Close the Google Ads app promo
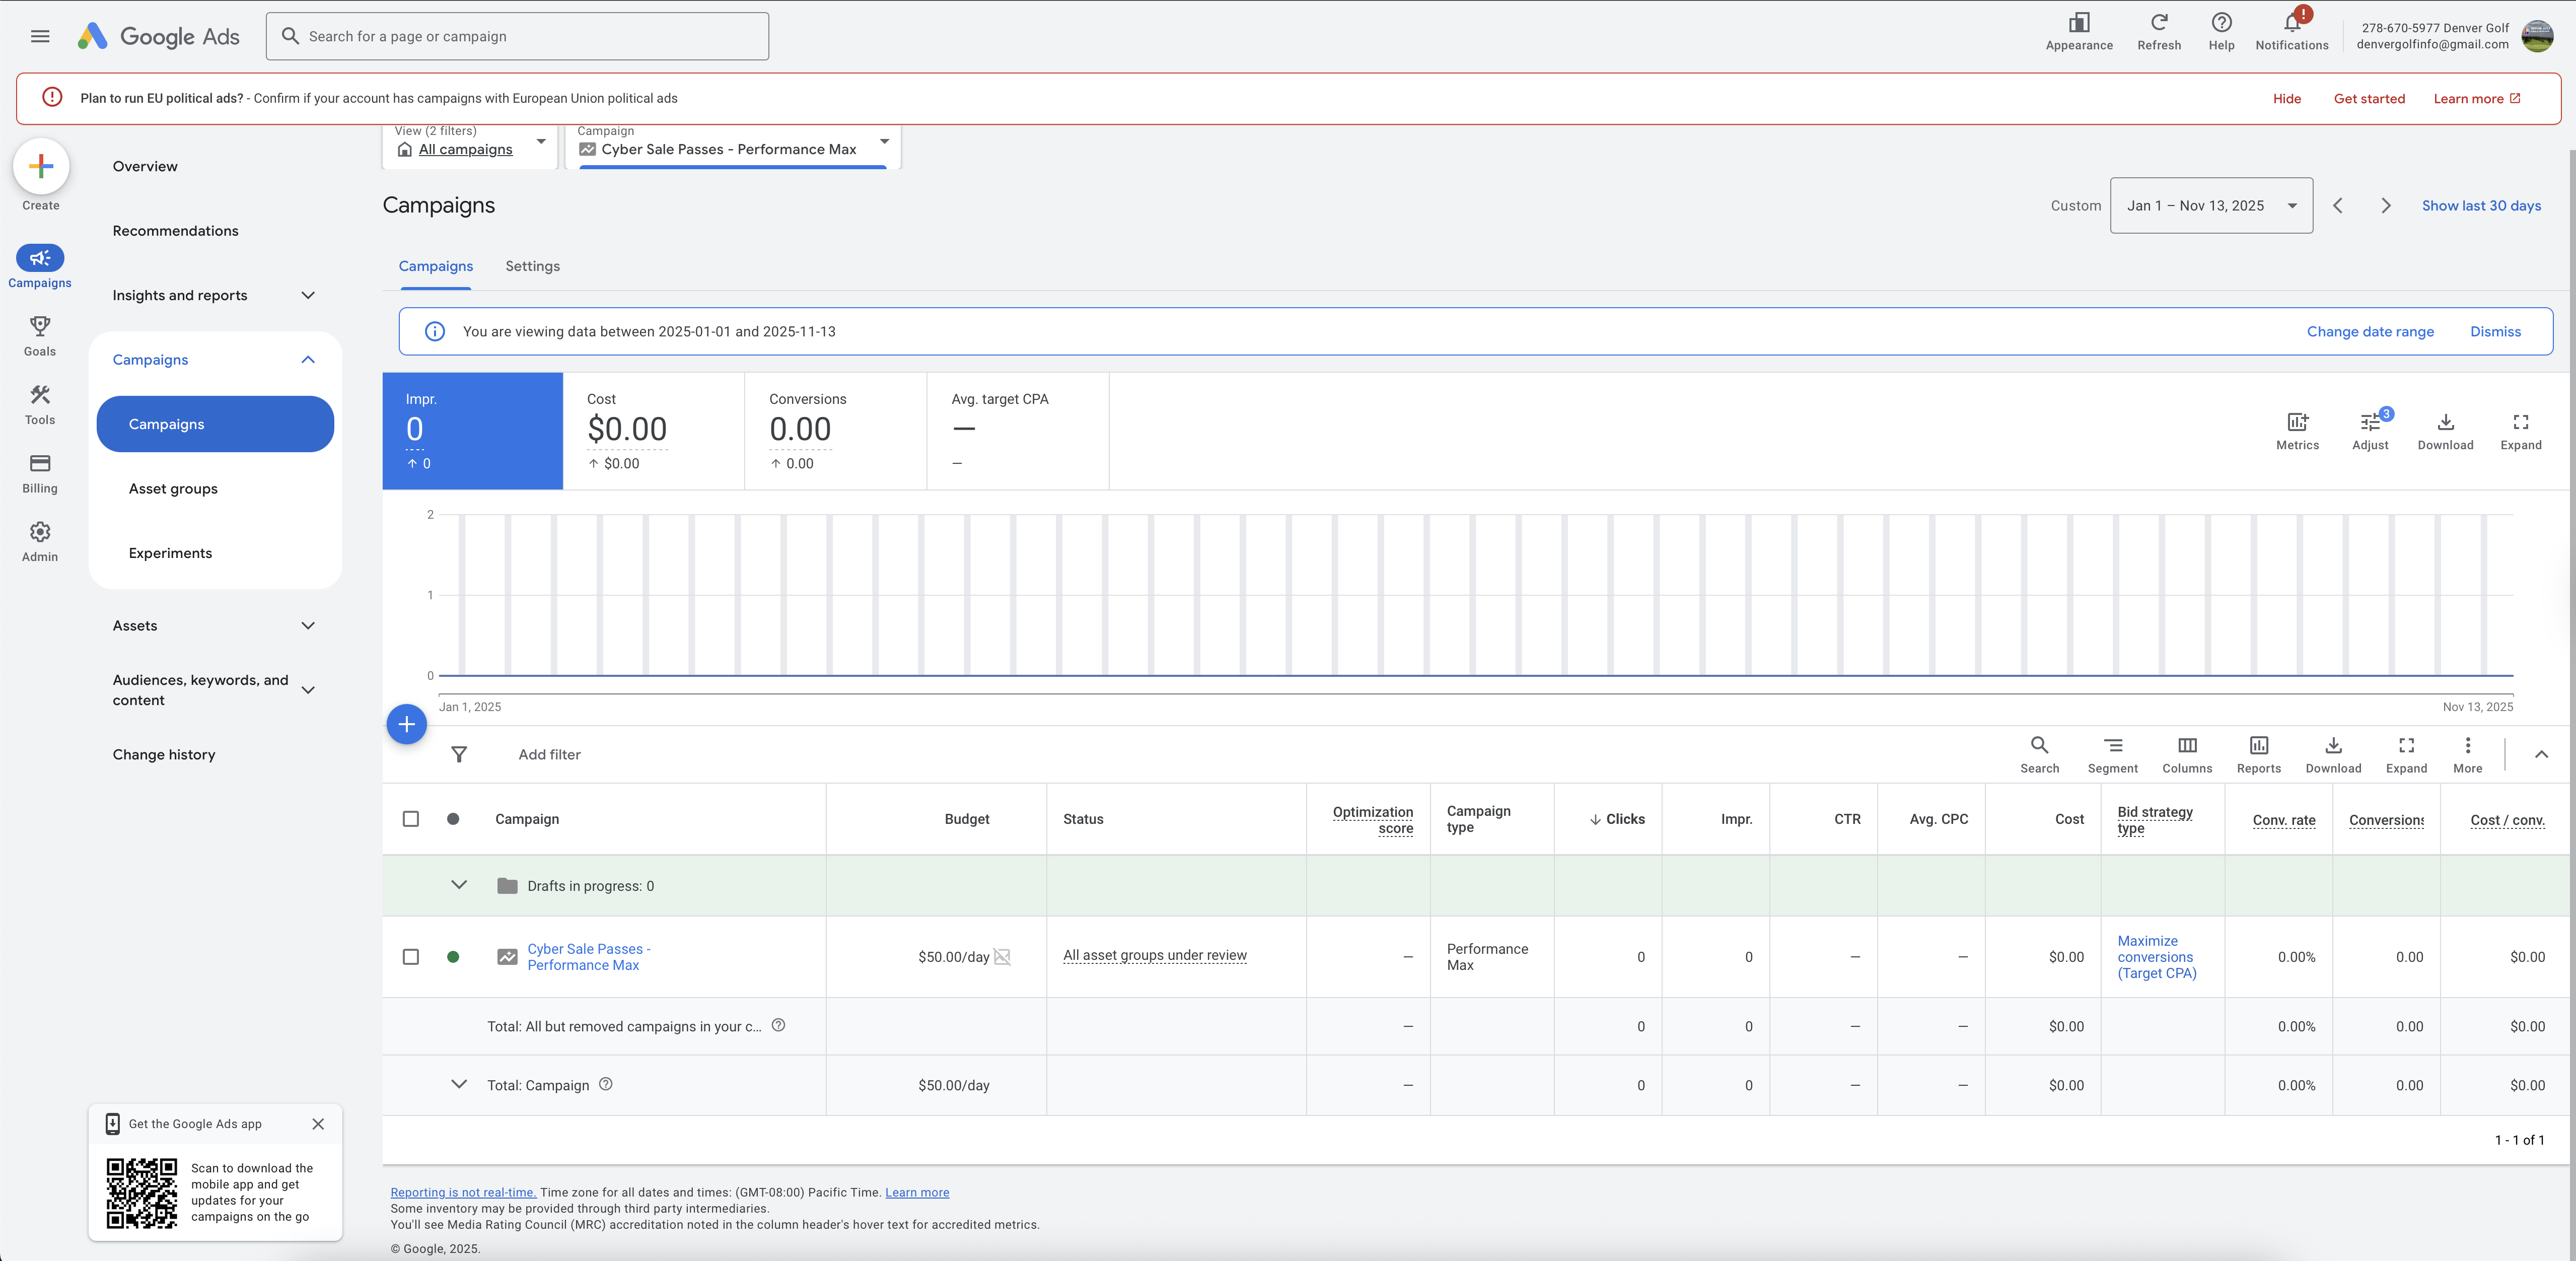Viewport: 2576px width, 1261px height. click(318, 1124)
